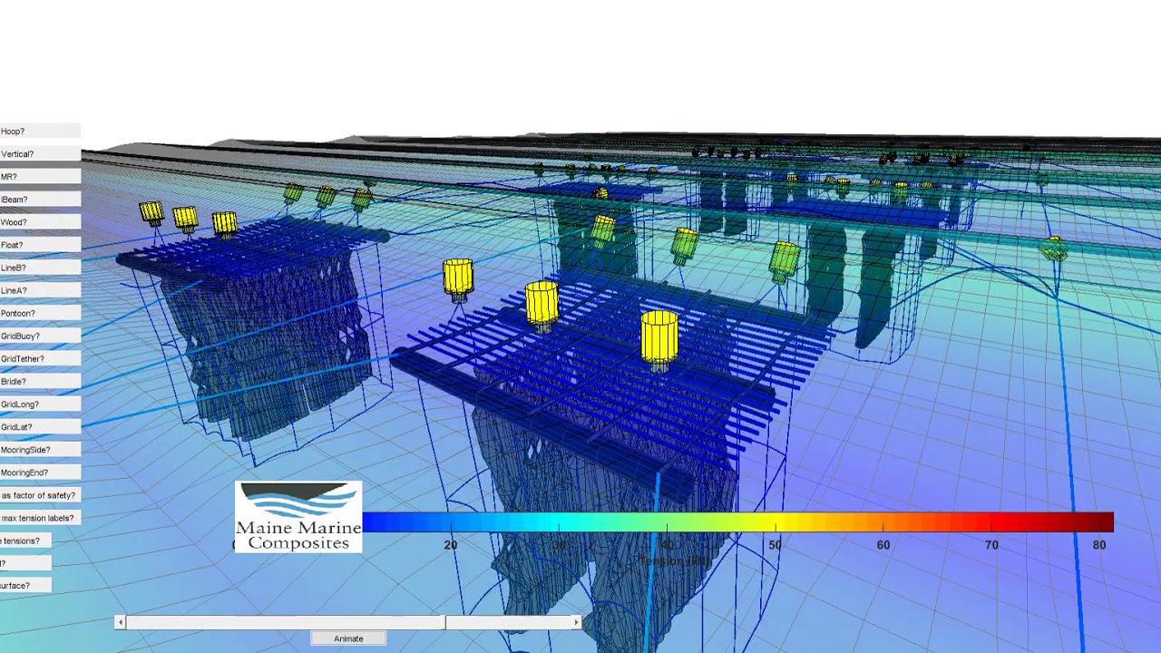This screenshot has height=653, width=1161.
Task: Toggle the Pontoon? option
Action: point(40,313)
